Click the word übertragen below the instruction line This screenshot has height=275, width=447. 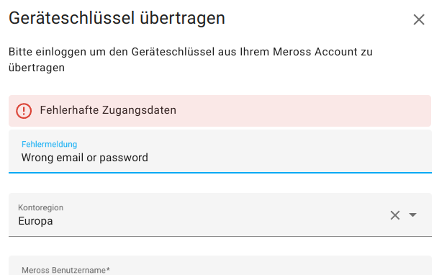click(37, 68)
